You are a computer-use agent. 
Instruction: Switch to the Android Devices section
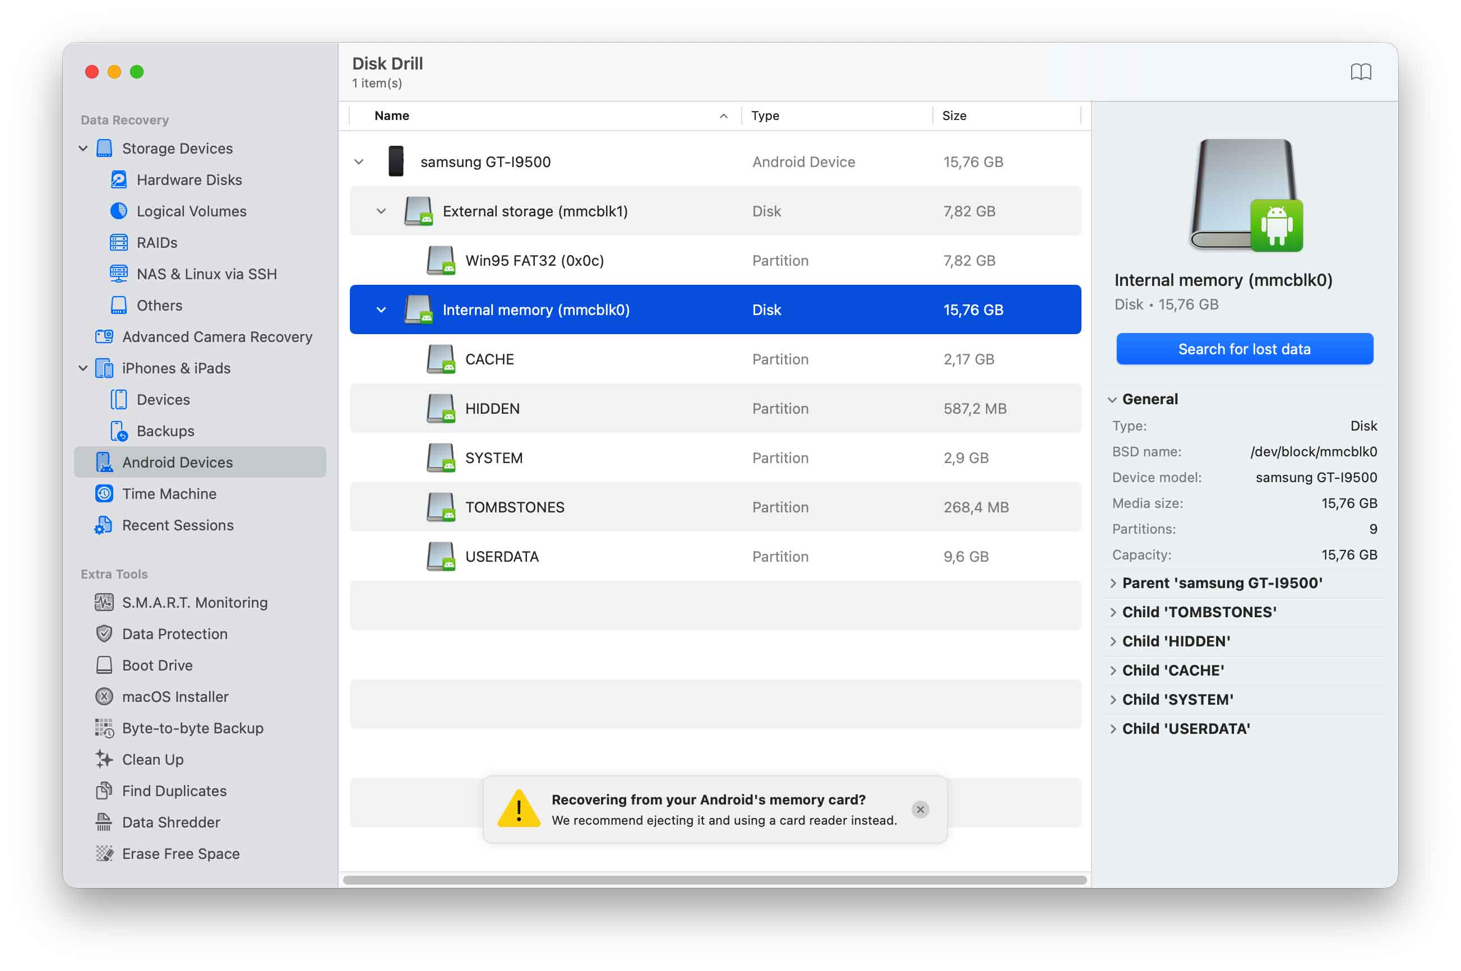(x=178, y=462)
